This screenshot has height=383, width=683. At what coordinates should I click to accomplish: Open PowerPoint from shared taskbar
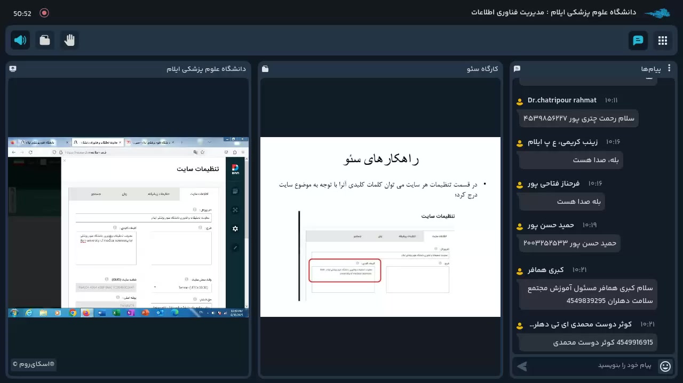tap(145, 313)
